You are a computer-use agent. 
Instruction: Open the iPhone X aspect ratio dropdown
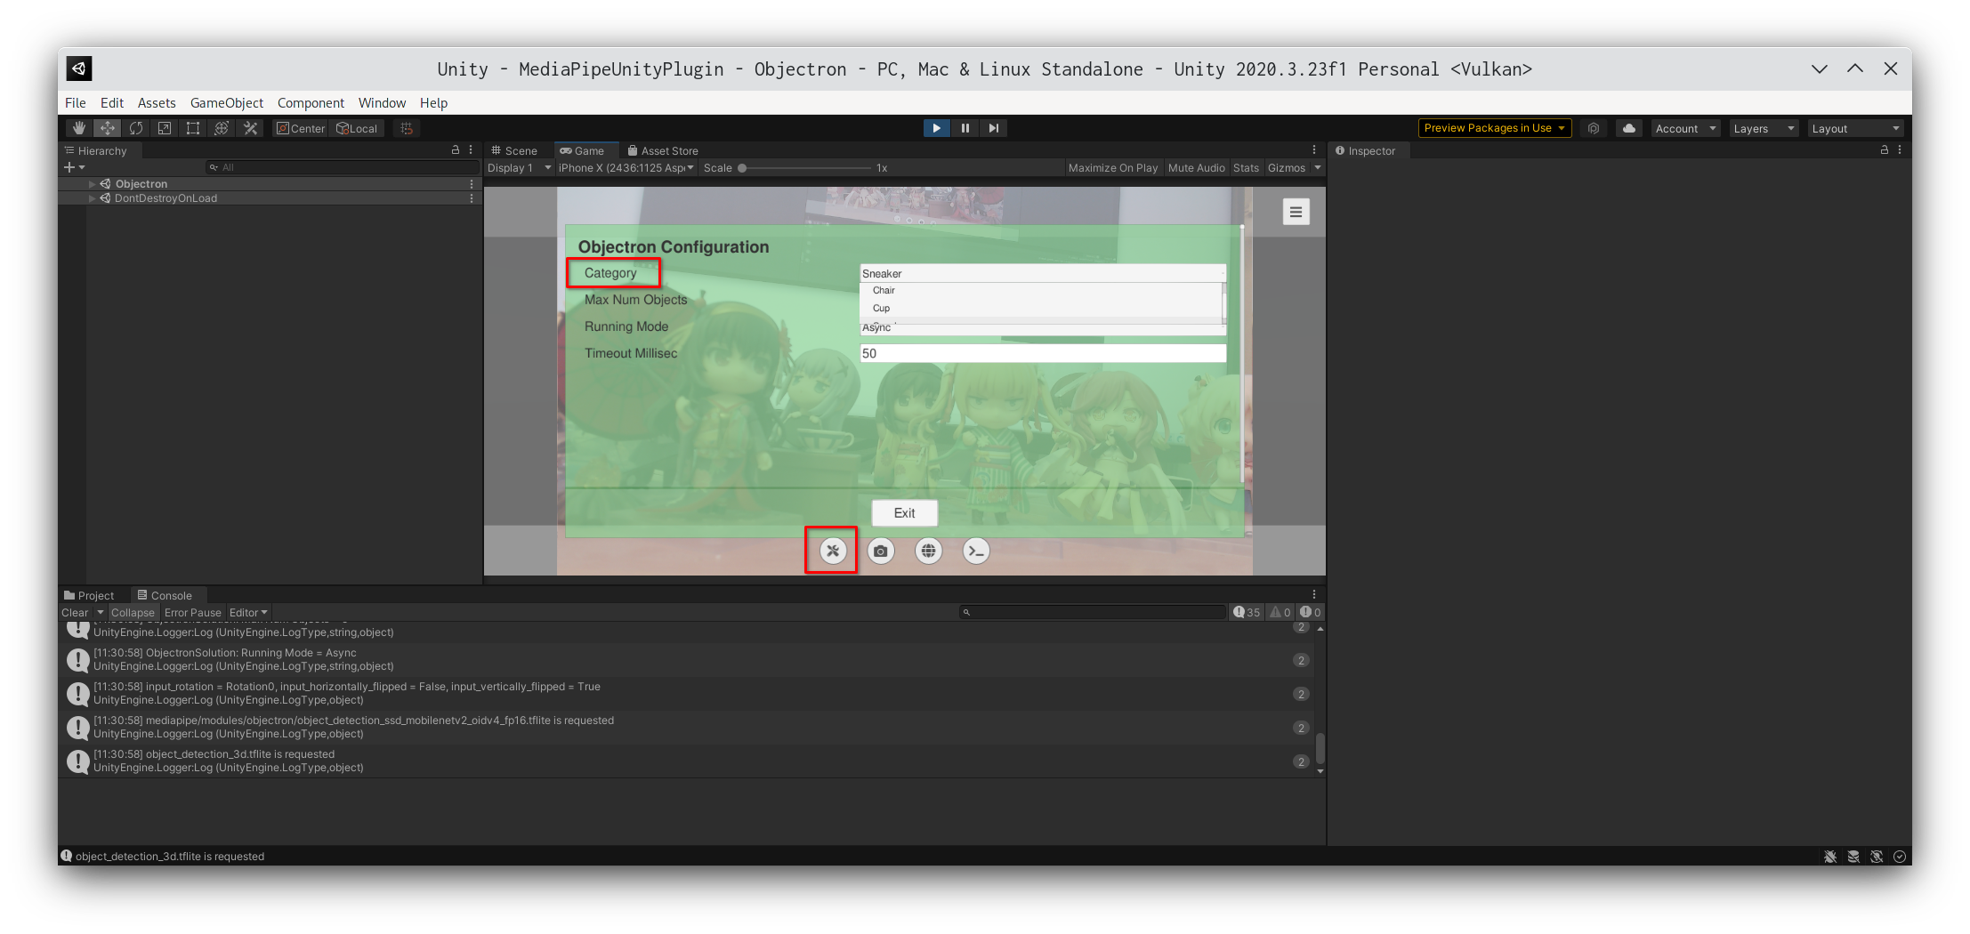626,167
